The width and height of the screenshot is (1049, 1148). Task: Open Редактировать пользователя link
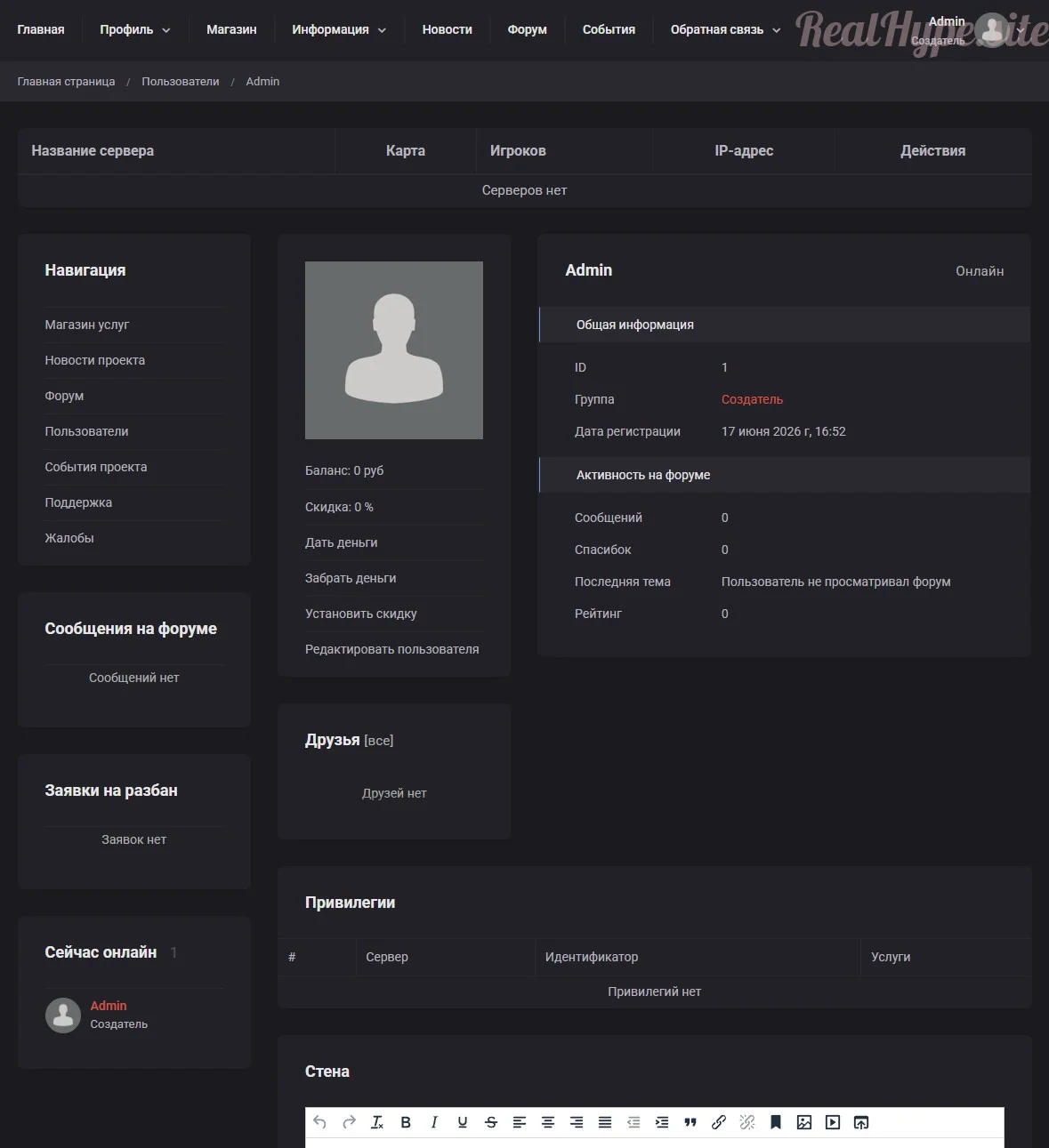click(392, 649)
